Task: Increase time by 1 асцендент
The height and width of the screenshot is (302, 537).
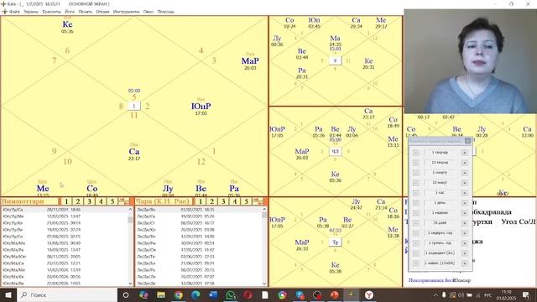Action: tap(464, 253)
